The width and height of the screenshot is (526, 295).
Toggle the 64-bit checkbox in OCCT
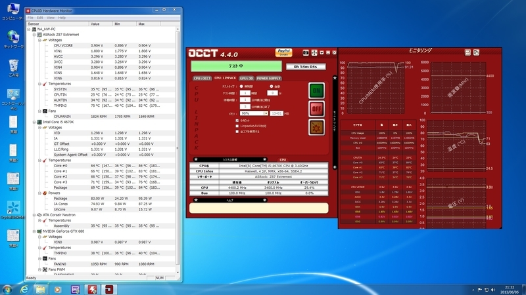tap(237, 121)
